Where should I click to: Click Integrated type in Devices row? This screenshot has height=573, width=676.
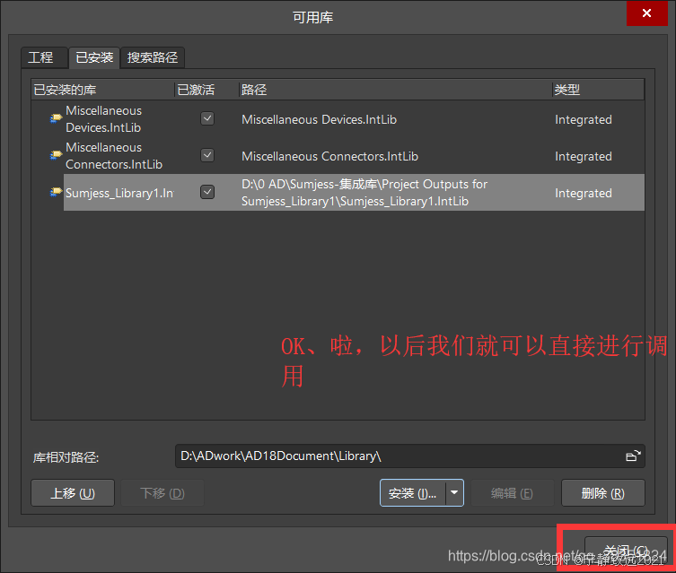click(x=584, y=119)
